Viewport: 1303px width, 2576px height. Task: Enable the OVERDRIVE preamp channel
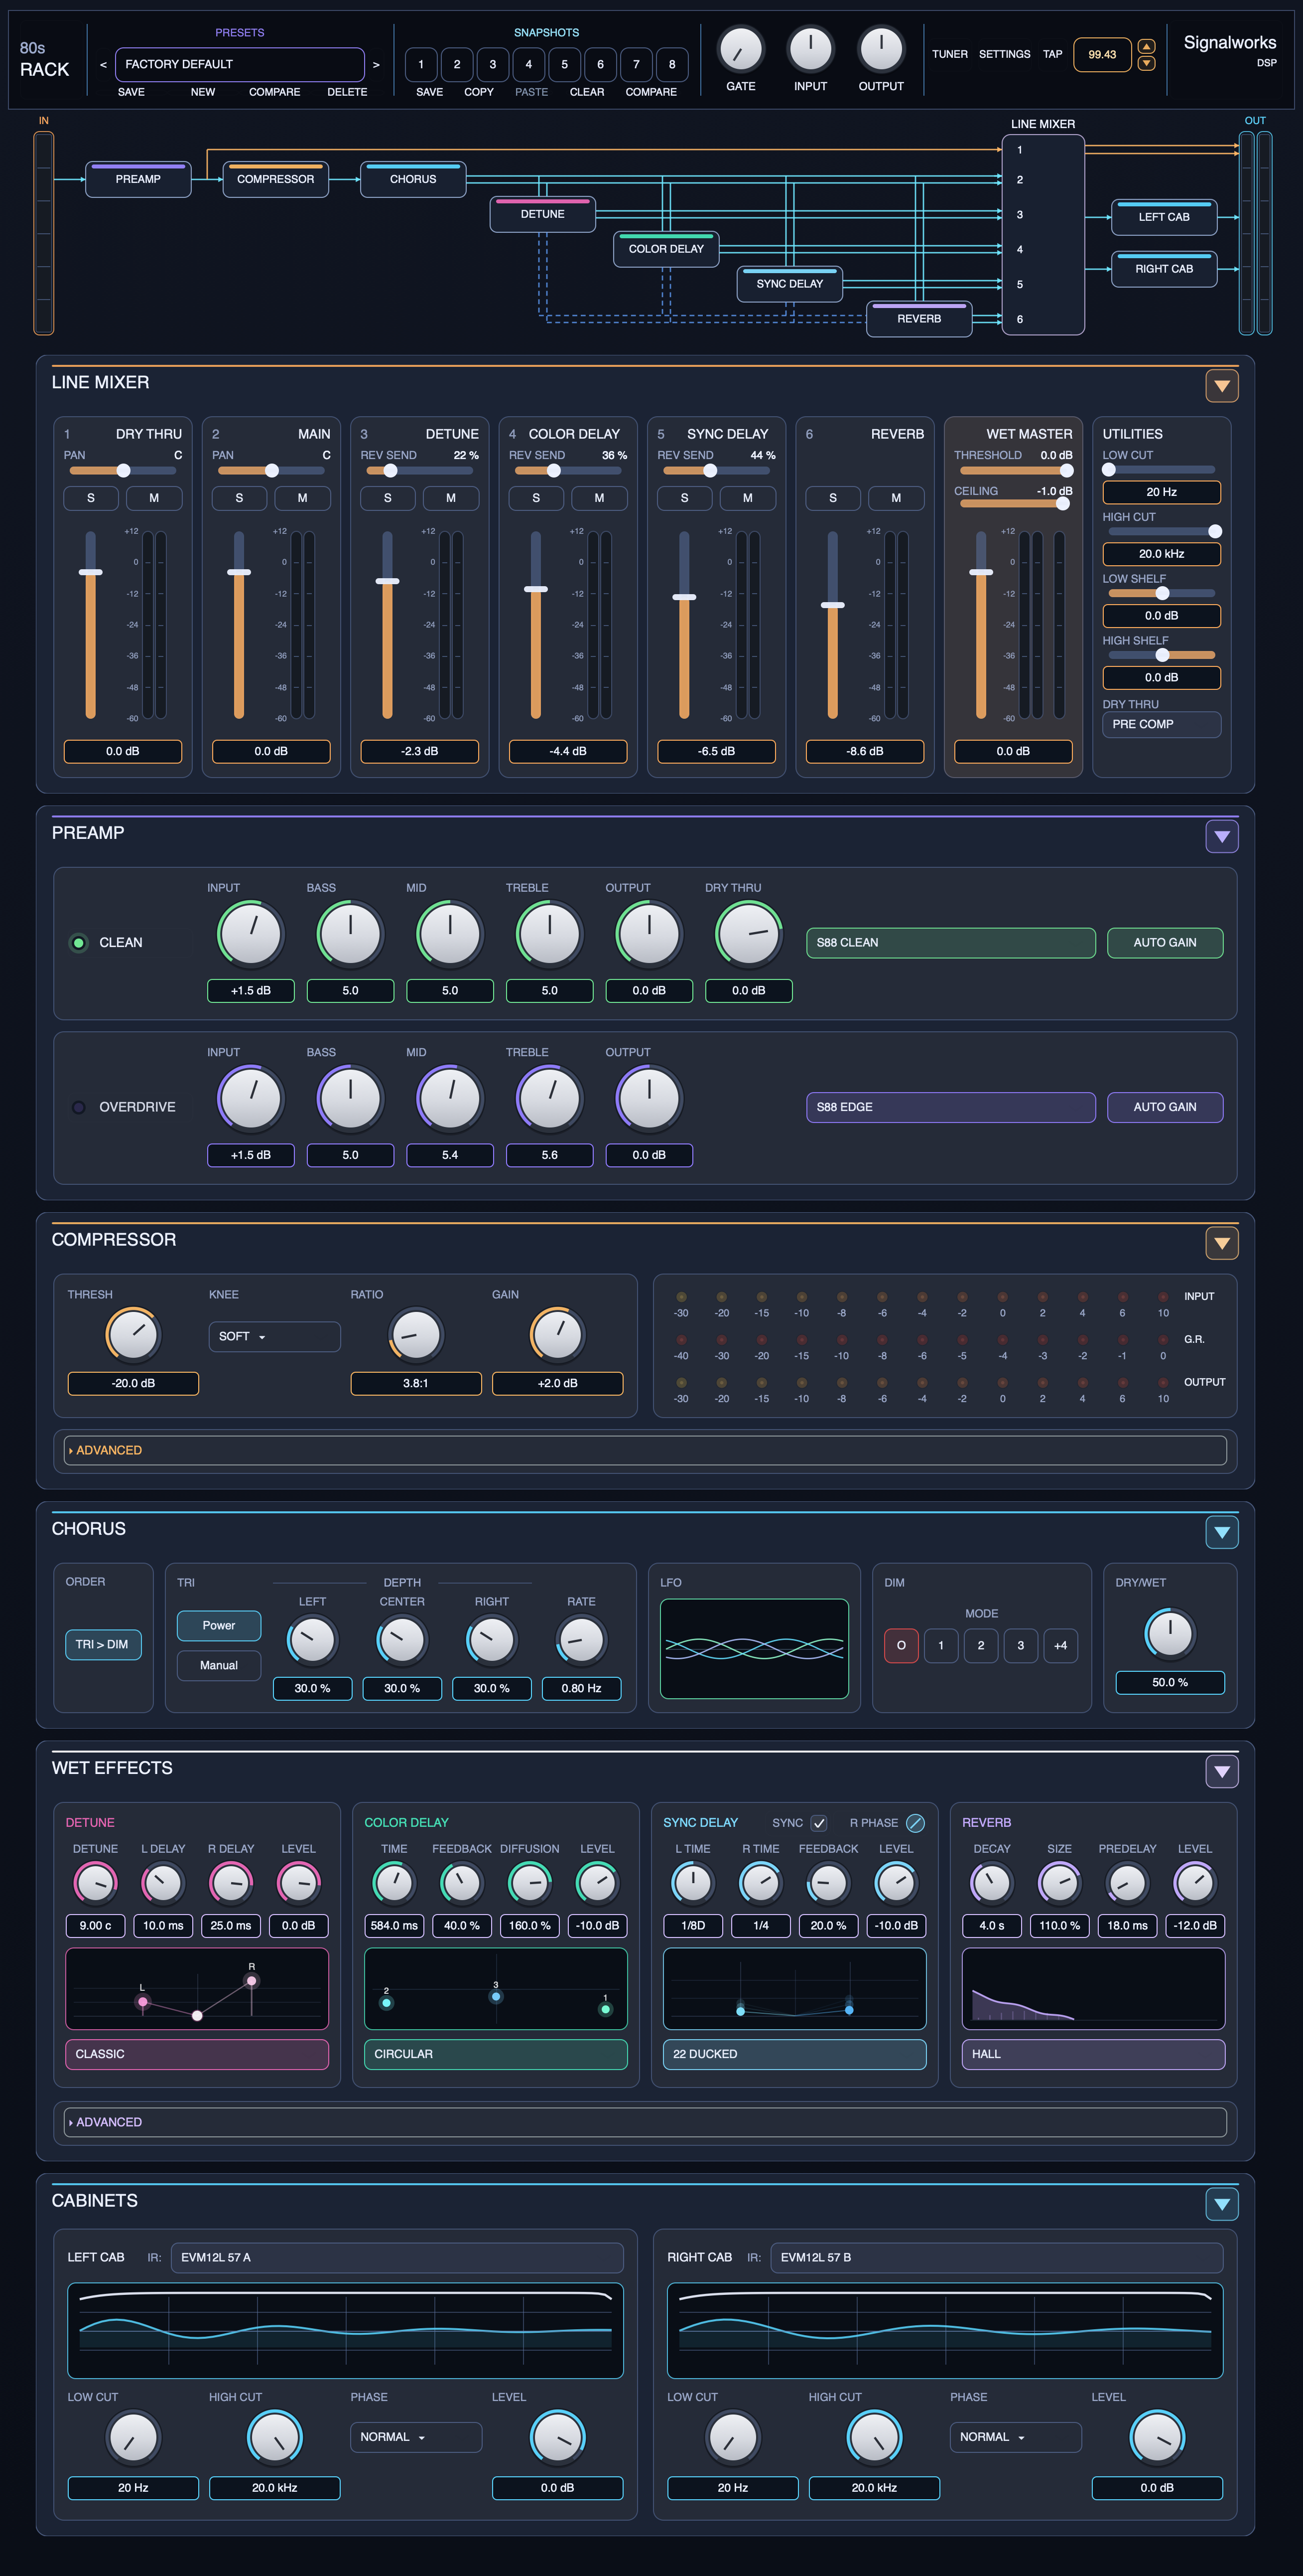79,1107
